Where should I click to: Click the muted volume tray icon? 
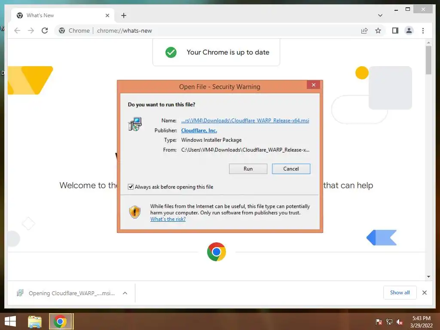(x=400, y=322)
